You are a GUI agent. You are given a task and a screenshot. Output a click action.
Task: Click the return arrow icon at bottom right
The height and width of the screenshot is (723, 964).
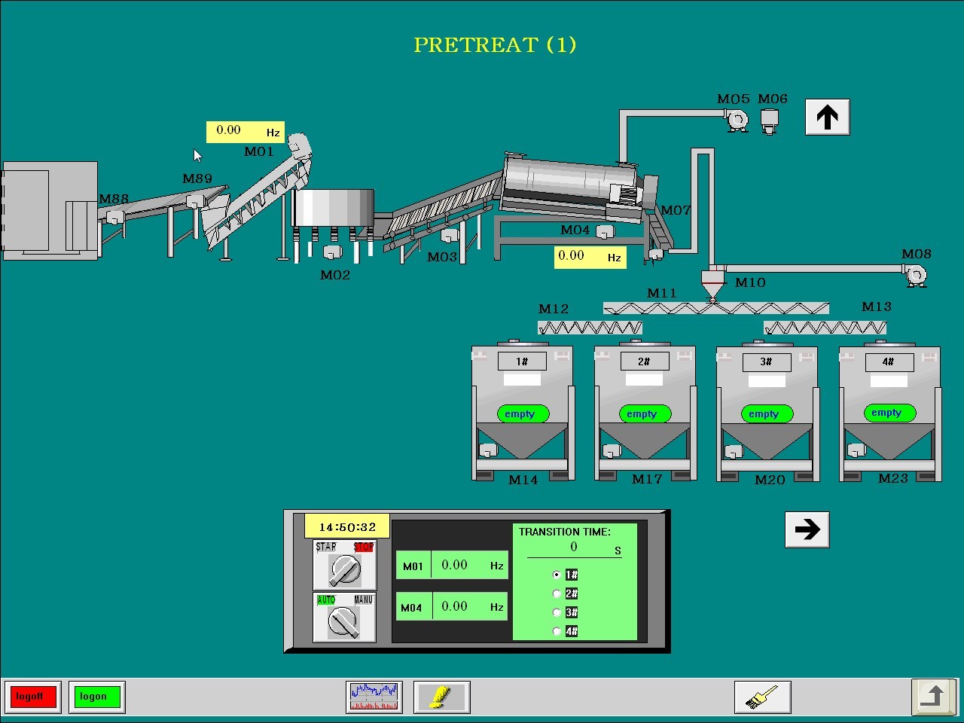coord(934,696)
